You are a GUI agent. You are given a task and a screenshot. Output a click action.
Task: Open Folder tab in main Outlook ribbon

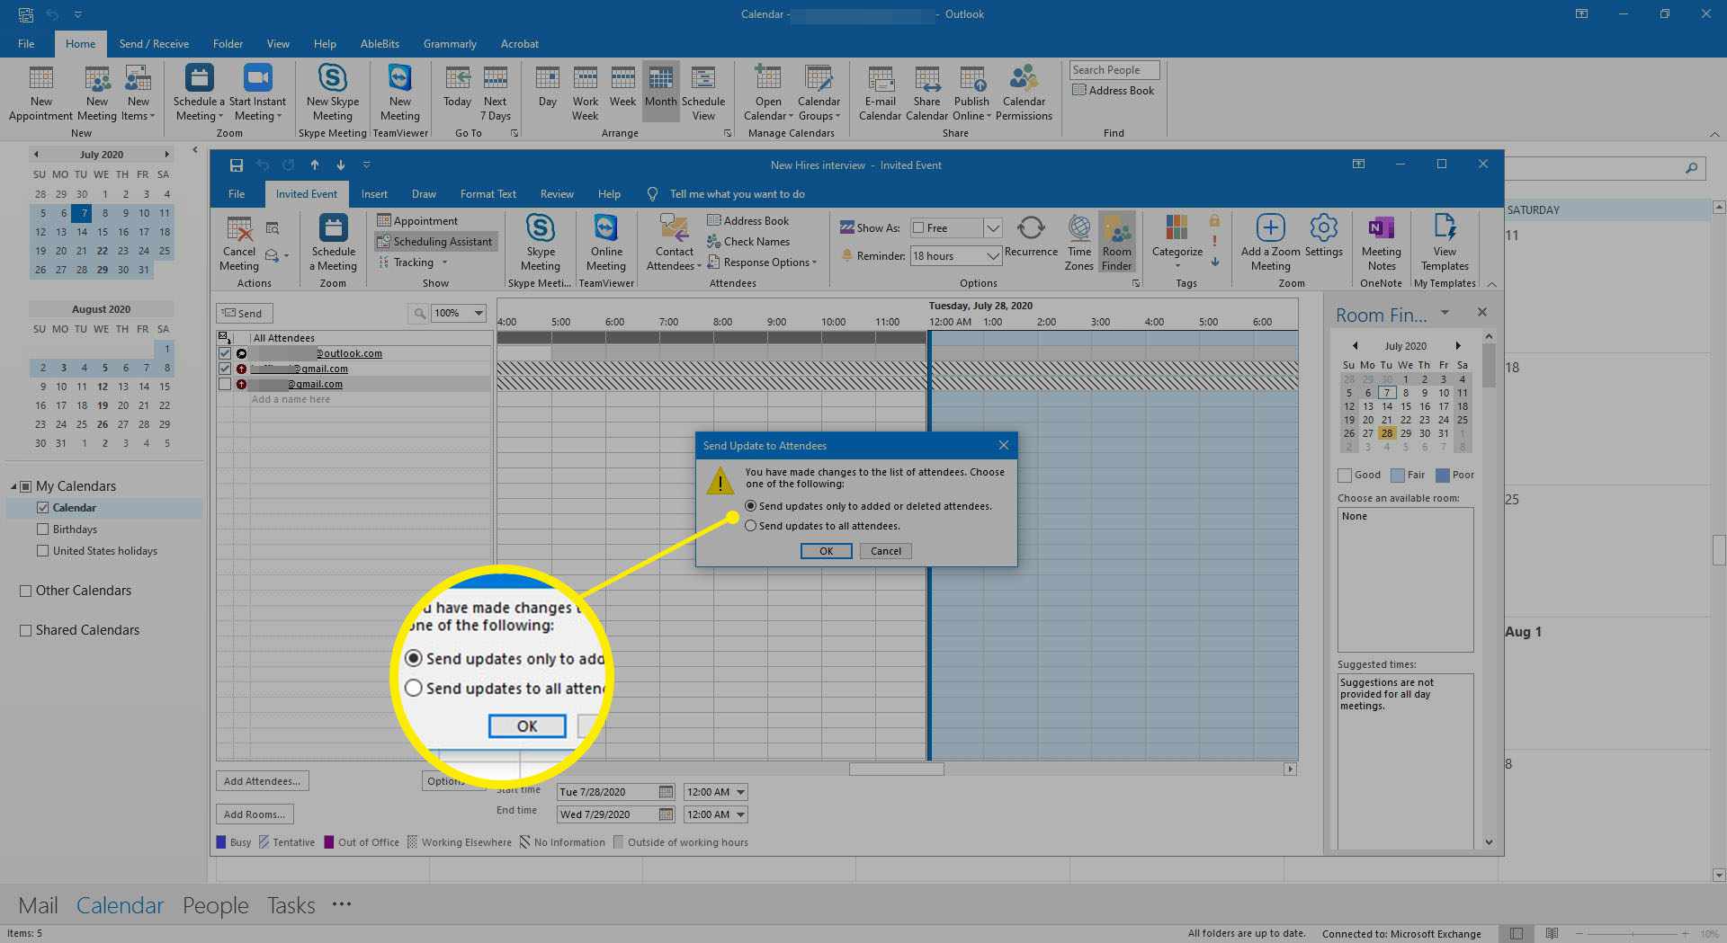(x=228, y=43)
